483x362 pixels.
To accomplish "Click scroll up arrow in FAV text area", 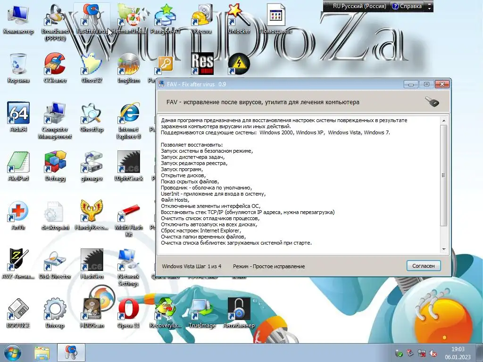I will [443, 121].
